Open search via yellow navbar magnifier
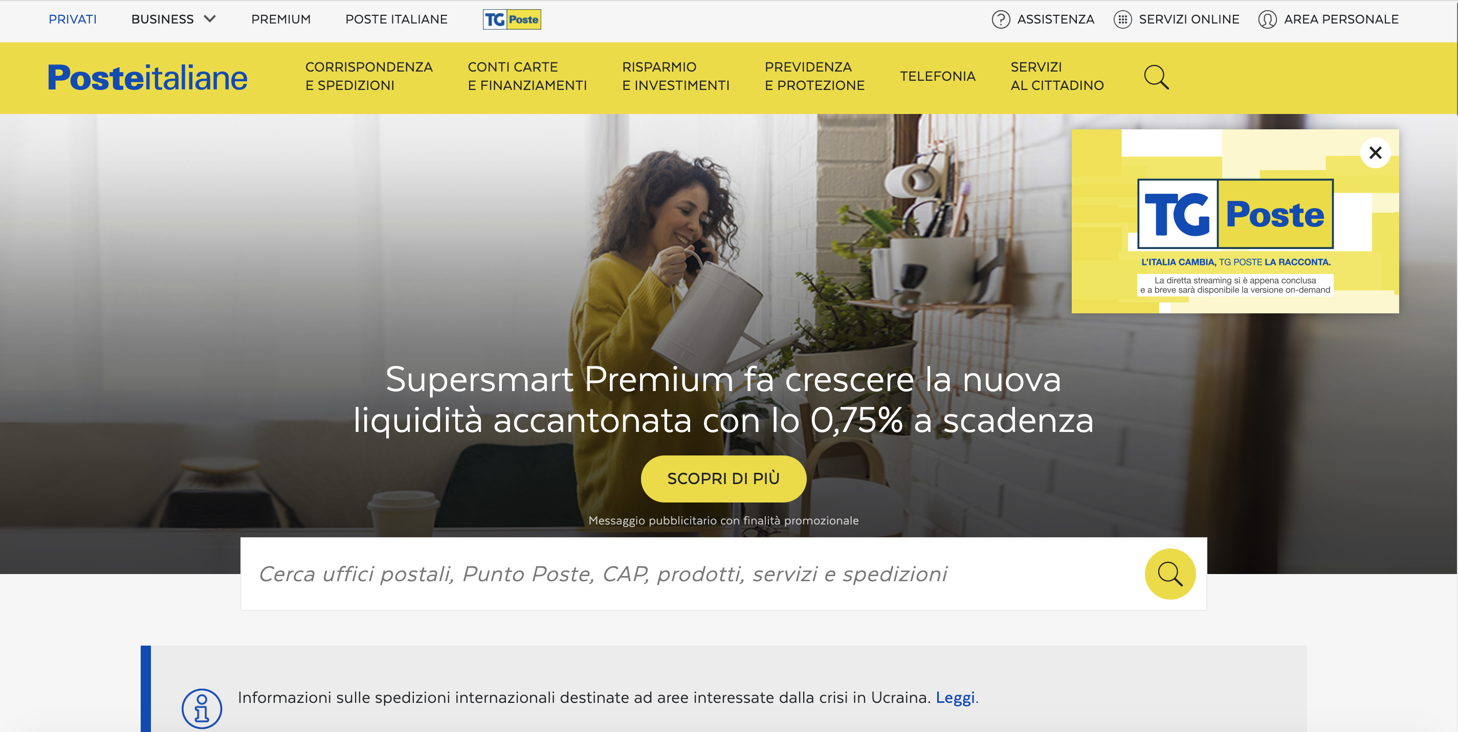Image resolution: width=1458 pixels, height=732 pixels. (1156, 77)
